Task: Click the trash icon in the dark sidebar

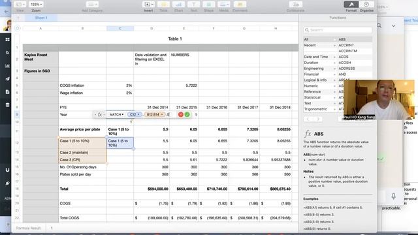Action: coord(7,104)
